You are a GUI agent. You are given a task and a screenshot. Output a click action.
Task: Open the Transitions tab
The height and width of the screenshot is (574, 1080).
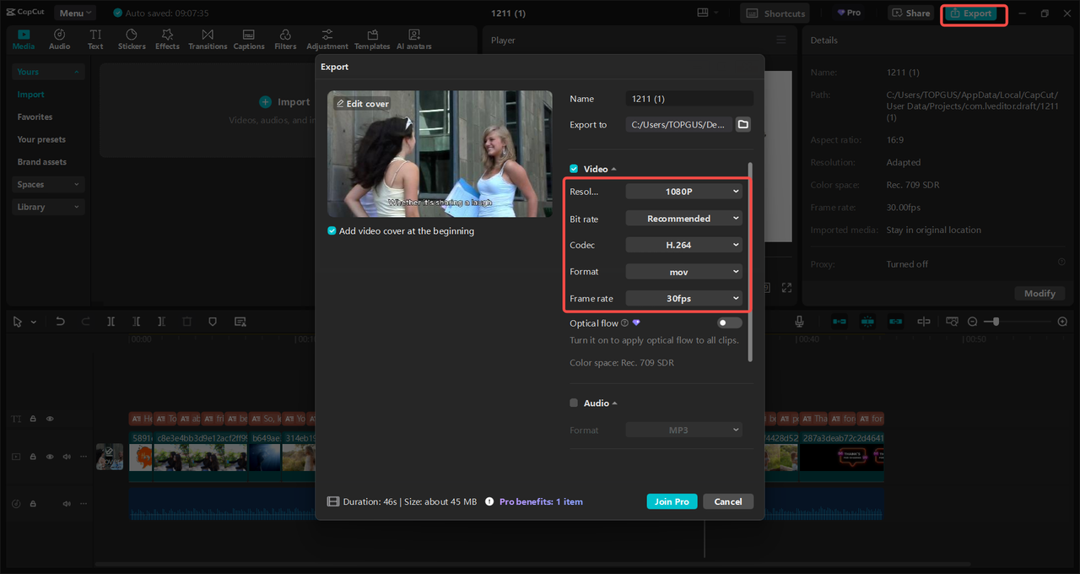[208, 39]
